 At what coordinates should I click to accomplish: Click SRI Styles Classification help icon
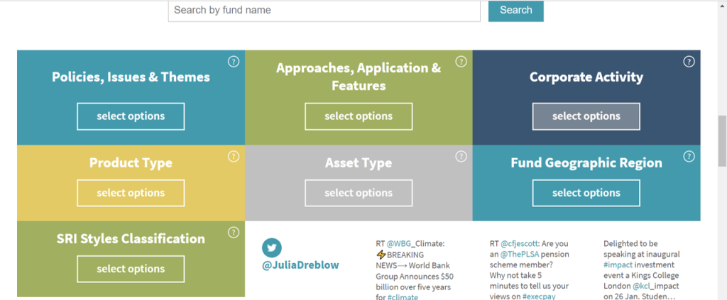pos(234,232)
